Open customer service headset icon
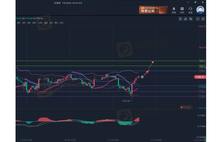 [x=190, y=9]
